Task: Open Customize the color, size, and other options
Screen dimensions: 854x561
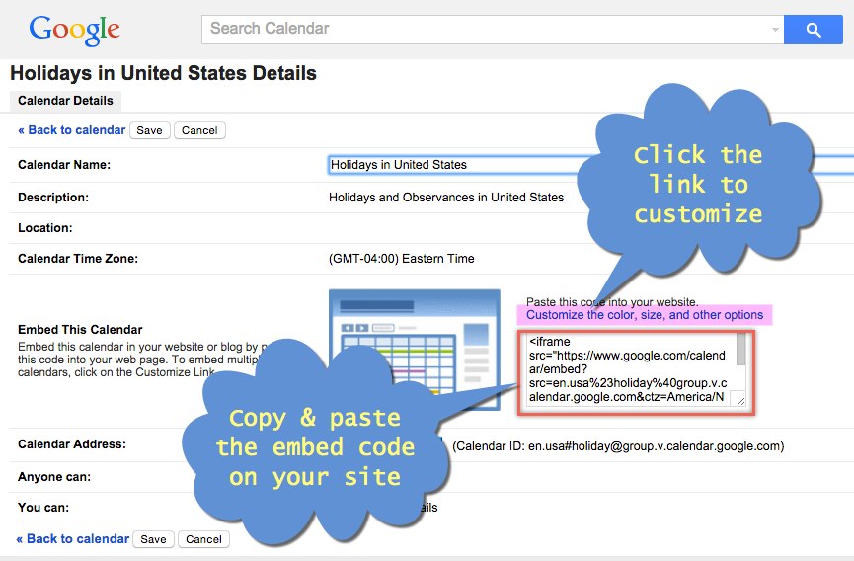Action: point(644,315)
